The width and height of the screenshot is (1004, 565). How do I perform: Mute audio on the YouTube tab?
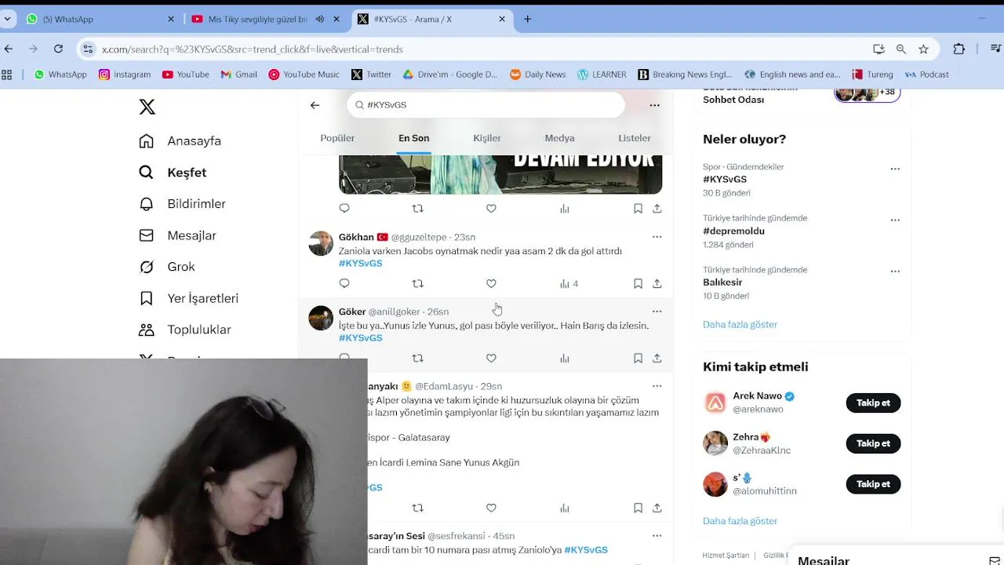[x=320, y=19]
